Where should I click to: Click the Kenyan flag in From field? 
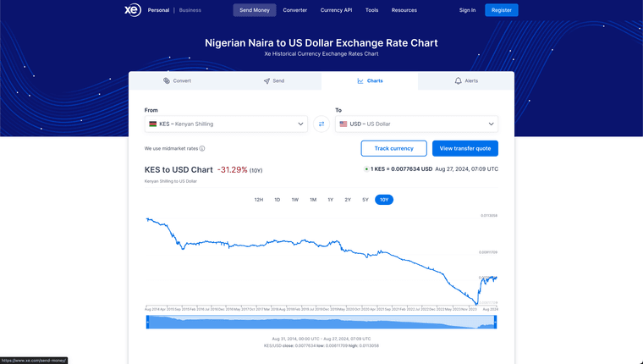coord(152,124)
